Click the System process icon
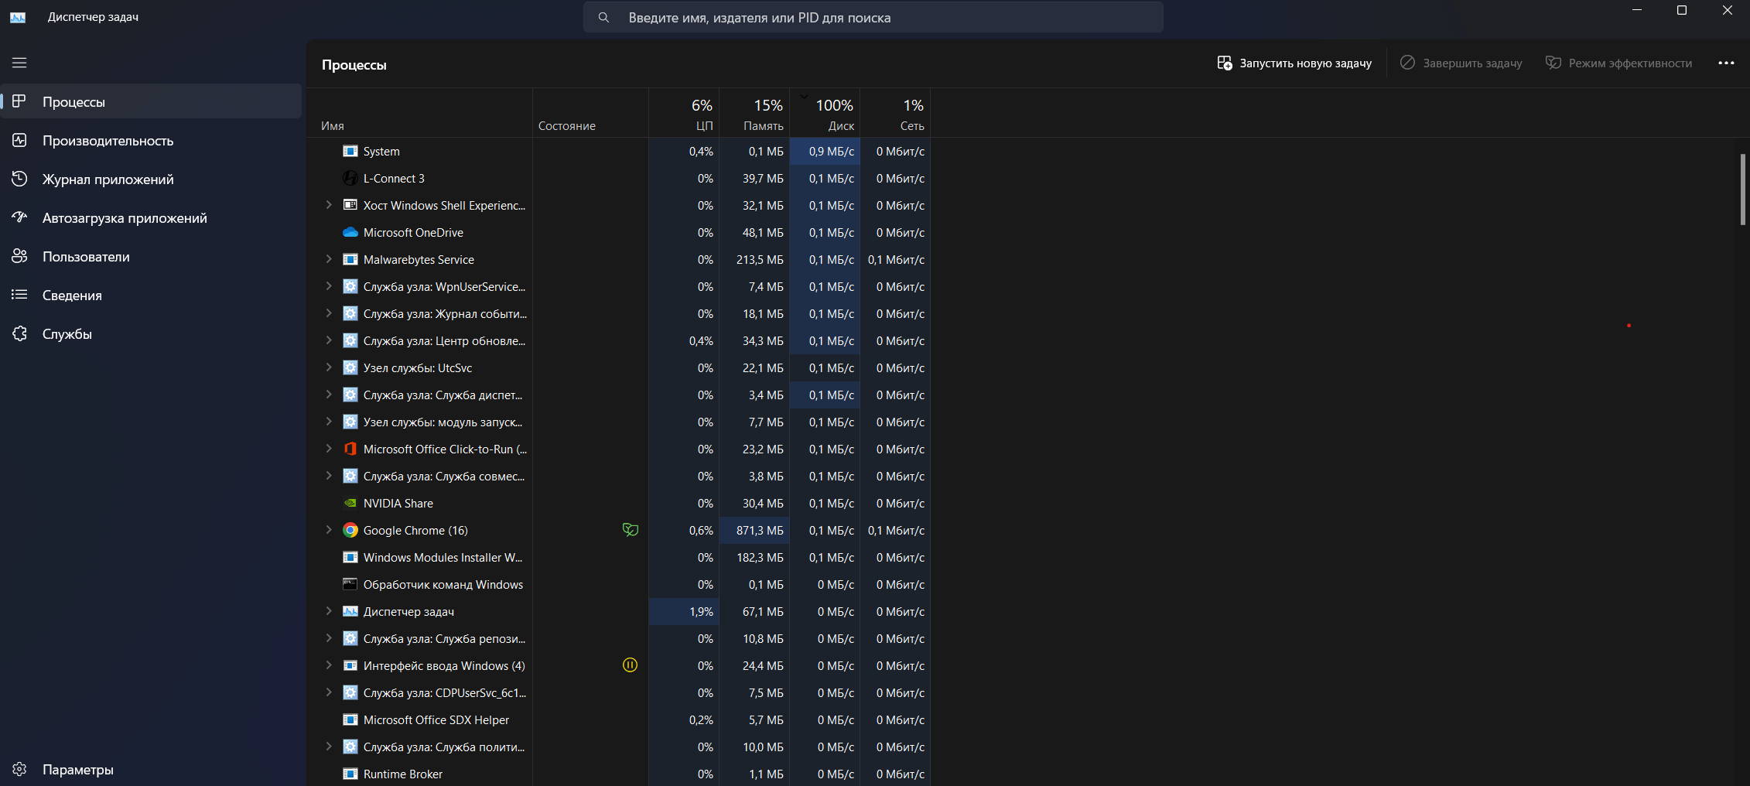 (350, 151)
